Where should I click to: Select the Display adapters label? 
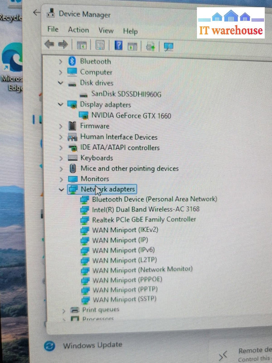point(106,105)
